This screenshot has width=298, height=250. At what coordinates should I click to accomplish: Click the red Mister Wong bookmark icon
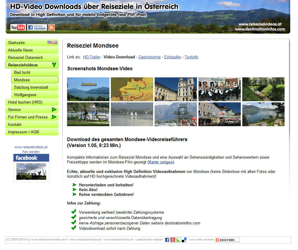(173, 240)
